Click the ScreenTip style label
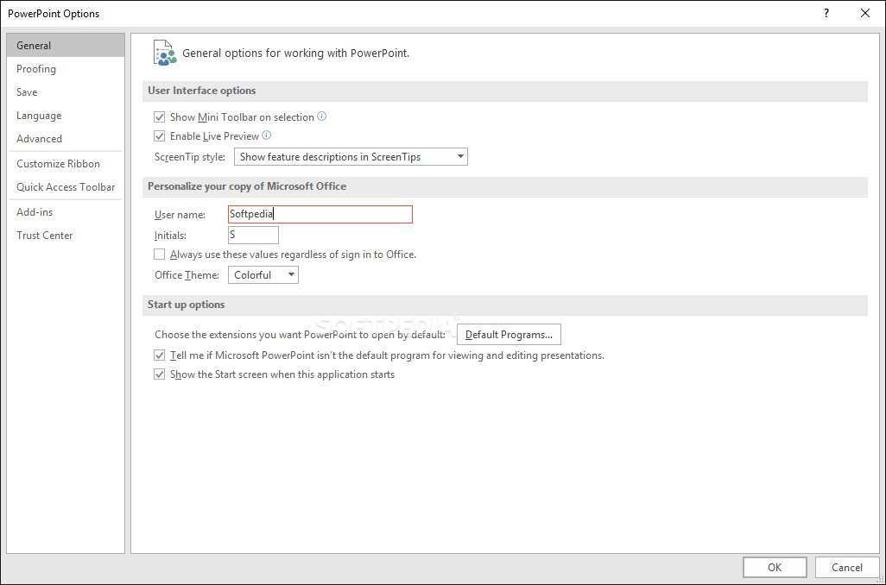The height and width of the screenshot is (585, 886). pyautogui.click(x=190, y=157)
